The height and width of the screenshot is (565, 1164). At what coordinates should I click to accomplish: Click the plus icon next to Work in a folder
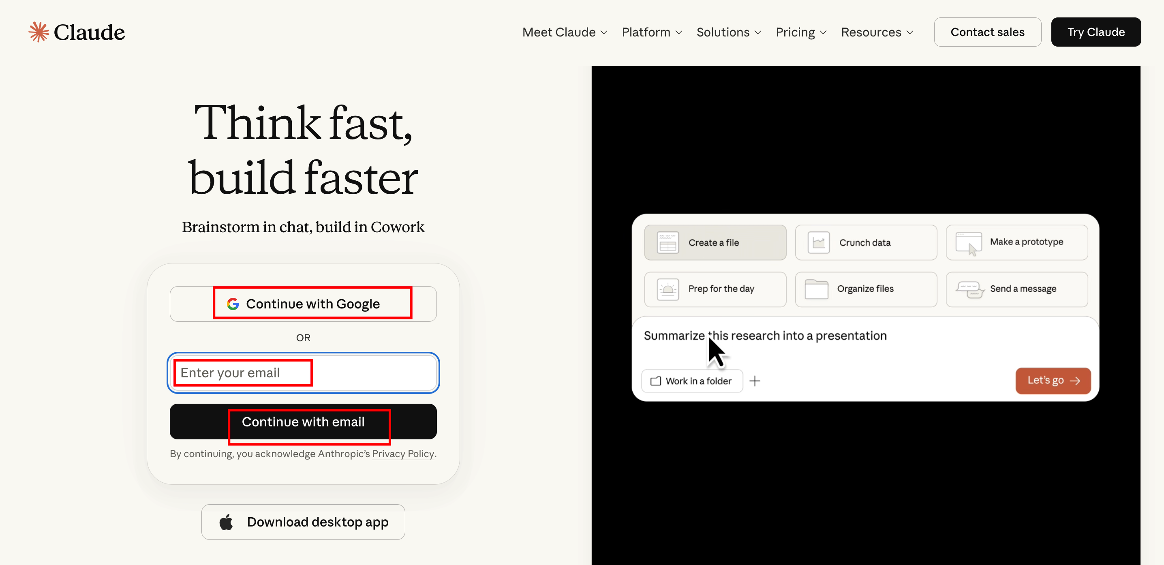755,381
